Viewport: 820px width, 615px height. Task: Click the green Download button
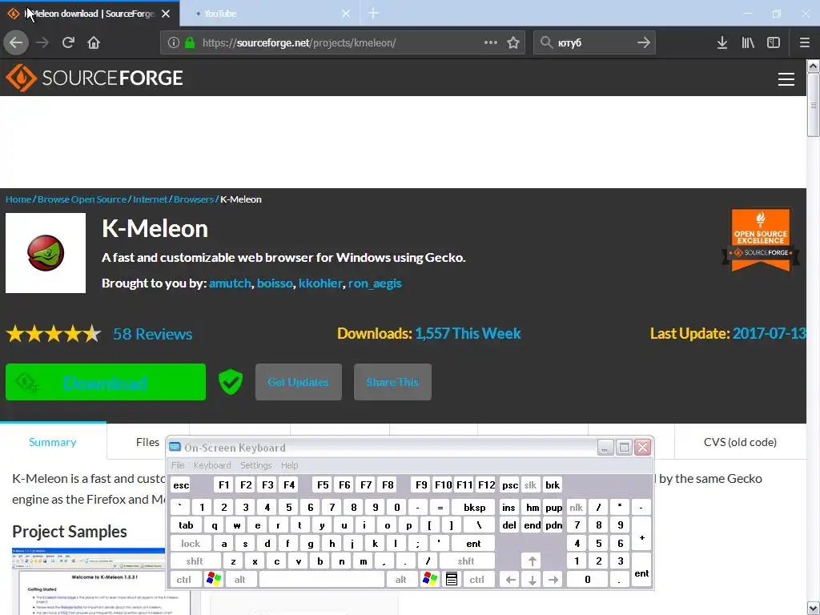(106, 382)
